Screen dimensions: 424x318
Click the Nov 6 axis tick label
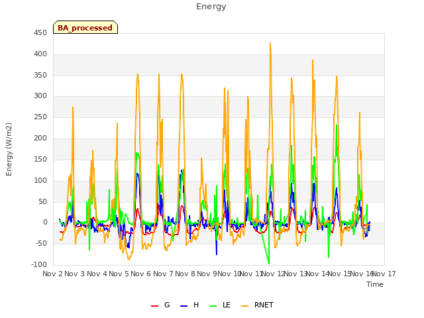coord(141,274)
